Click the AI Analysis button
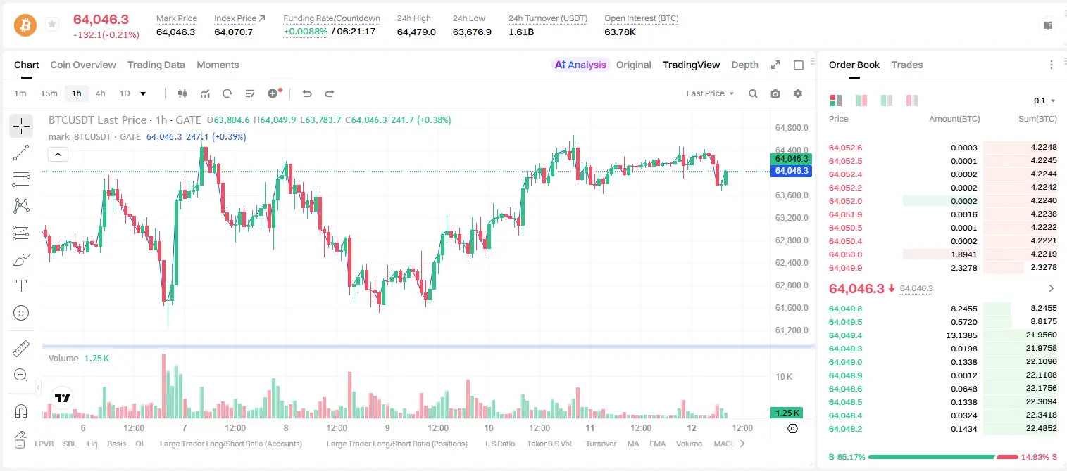Image resolution: width=1067 pixels, height=471 pixels. point(580,65)
